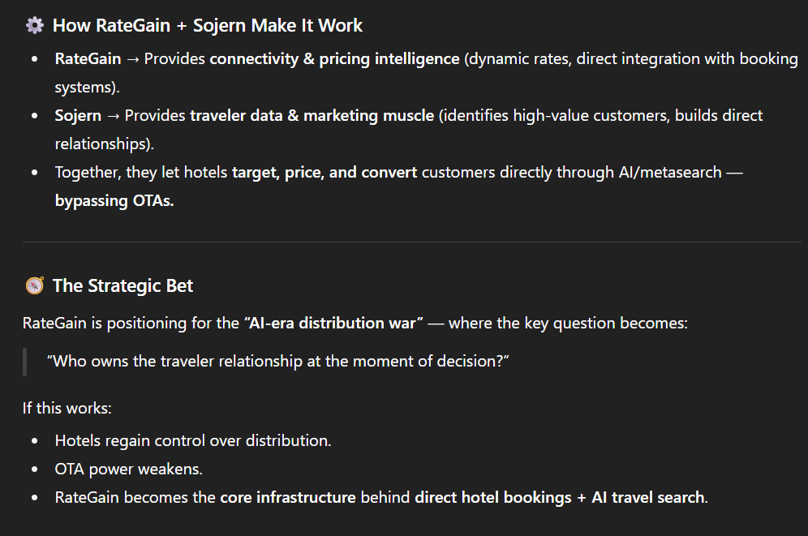Click bold "Sojern" starting the second bullet
The height and width of the screenshot is (536, 808).
tap(78, 116)
